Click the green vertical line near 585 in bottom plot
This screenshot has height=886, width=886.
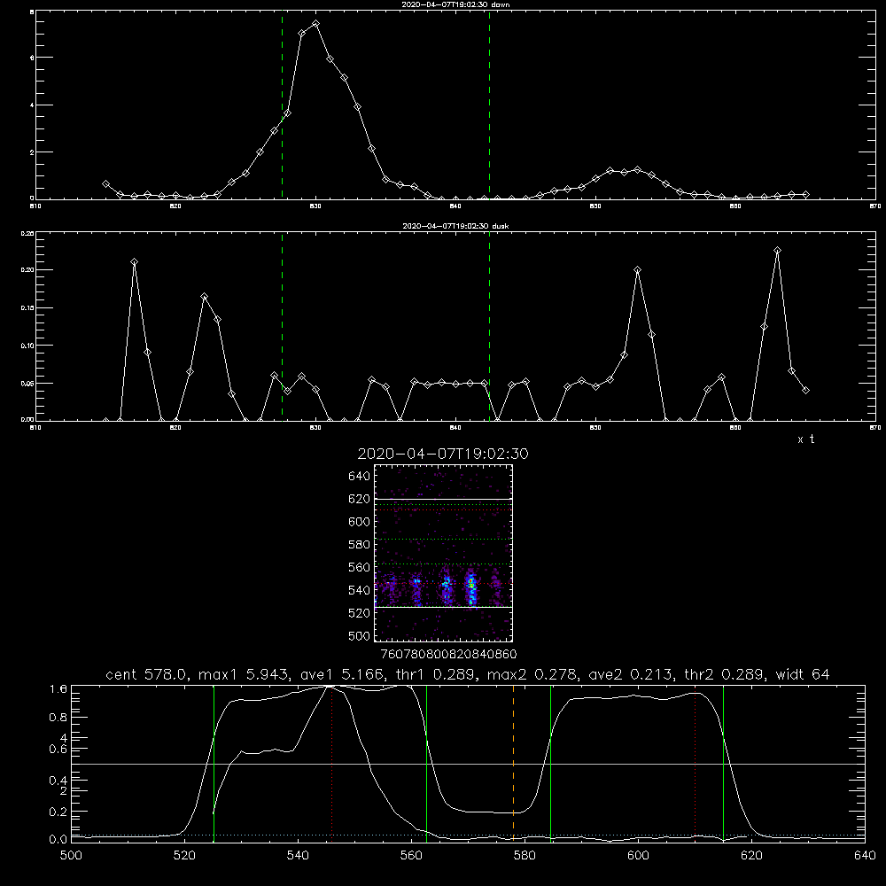tap(550, 766)
